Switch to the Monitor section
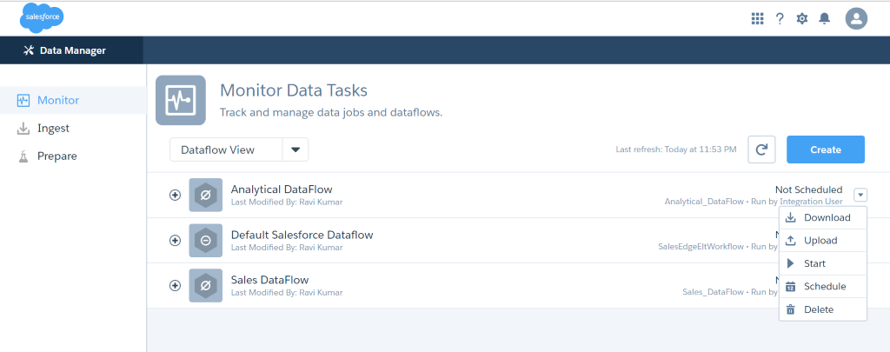 (x=73, y=101)
